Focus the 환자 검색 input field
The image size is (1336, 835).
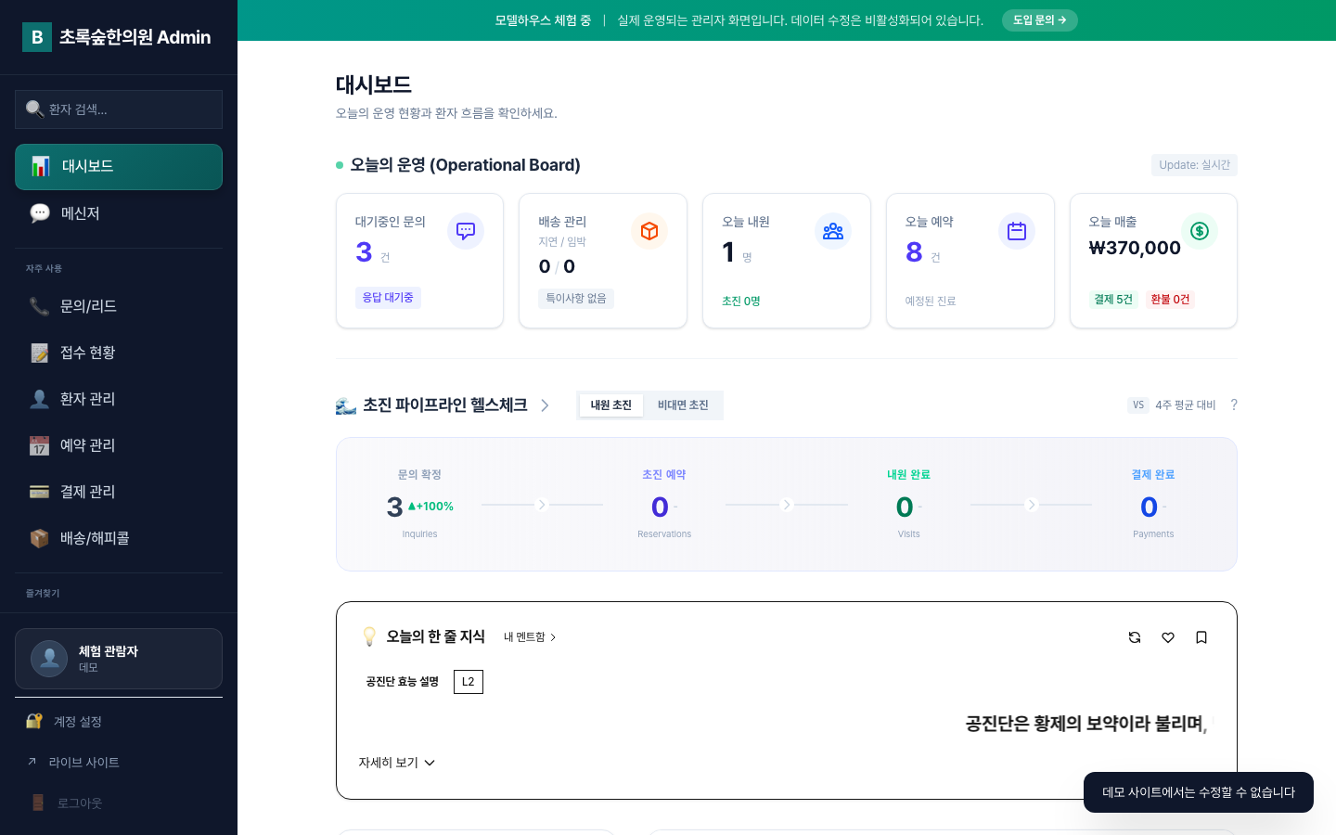pyautogui.click(x=119, y=109)
